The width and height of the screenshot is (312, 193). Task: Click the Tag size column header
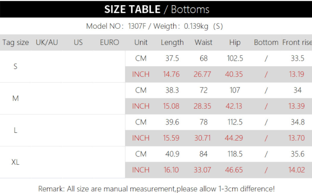point(15,42)
